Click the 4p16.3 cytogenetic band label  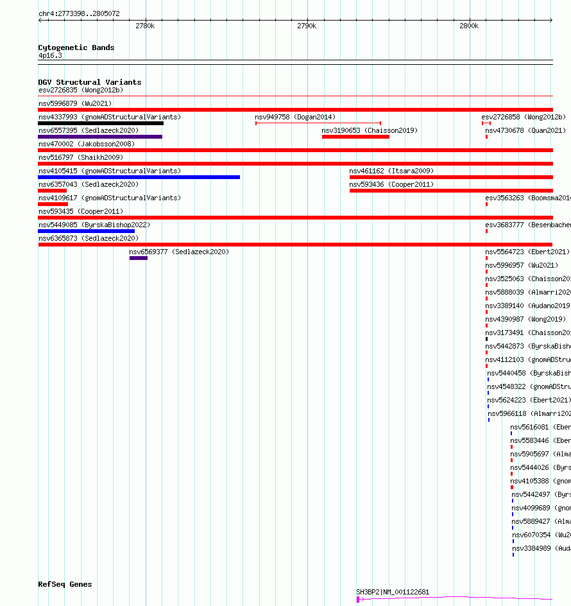(x=50, y=56)
